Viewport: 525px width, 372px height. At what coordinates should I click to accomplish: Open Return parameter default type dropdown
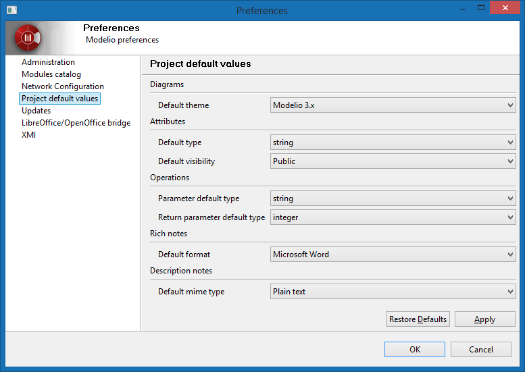tap(393, 217)
